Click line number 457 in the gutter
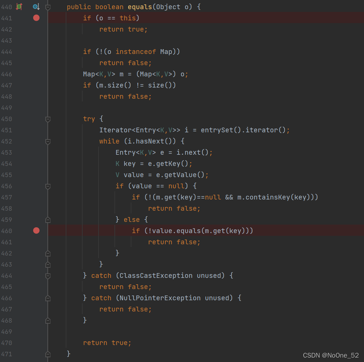 tap(6, 197)
